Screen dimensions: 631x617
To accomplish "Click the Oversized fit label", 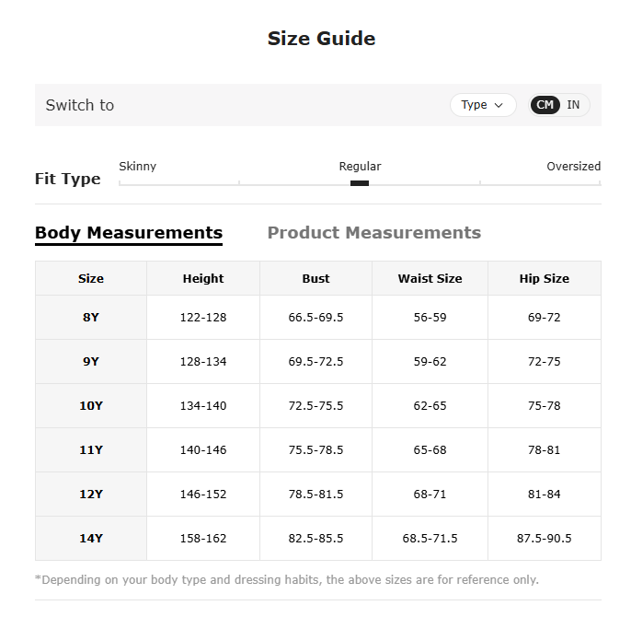I will pos(573,166).
